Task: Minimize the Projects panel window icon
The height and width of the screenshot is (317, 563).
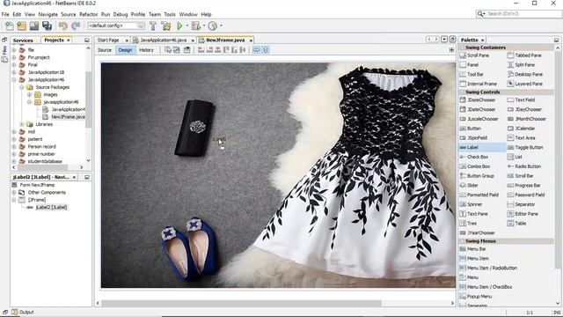Action: click(x=87, y=41)
